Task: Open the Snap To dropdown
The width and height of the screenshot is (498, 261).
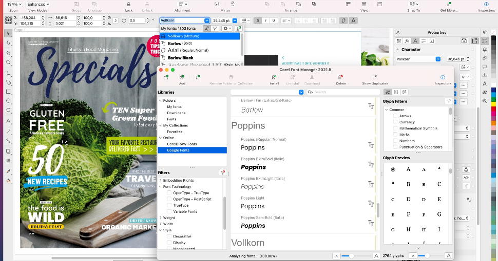Action: pos(413,4)
